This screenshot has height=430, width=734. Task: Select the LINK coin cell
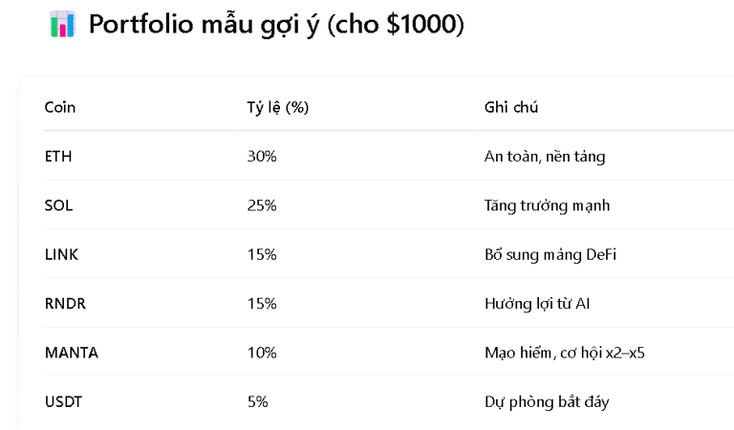coord(60,254)
